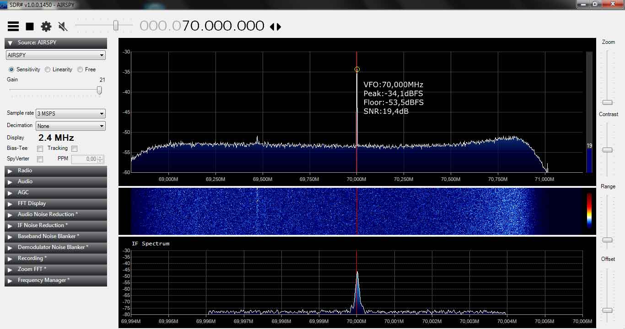Click the 69,250M axis label
This screenshot has height=329, width=625.
tap(216, 179)
